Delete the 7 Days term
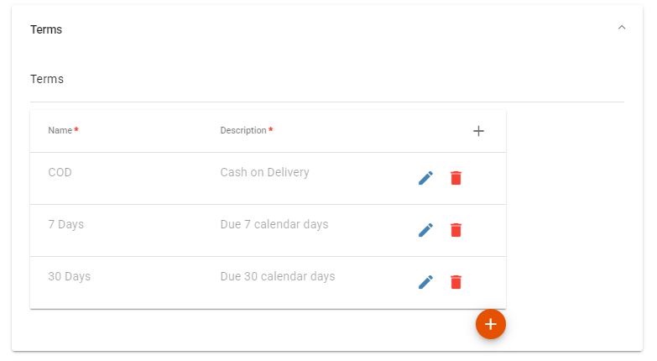Image resolution: width=657 pixels, height=361 pixels. point(456,230)
